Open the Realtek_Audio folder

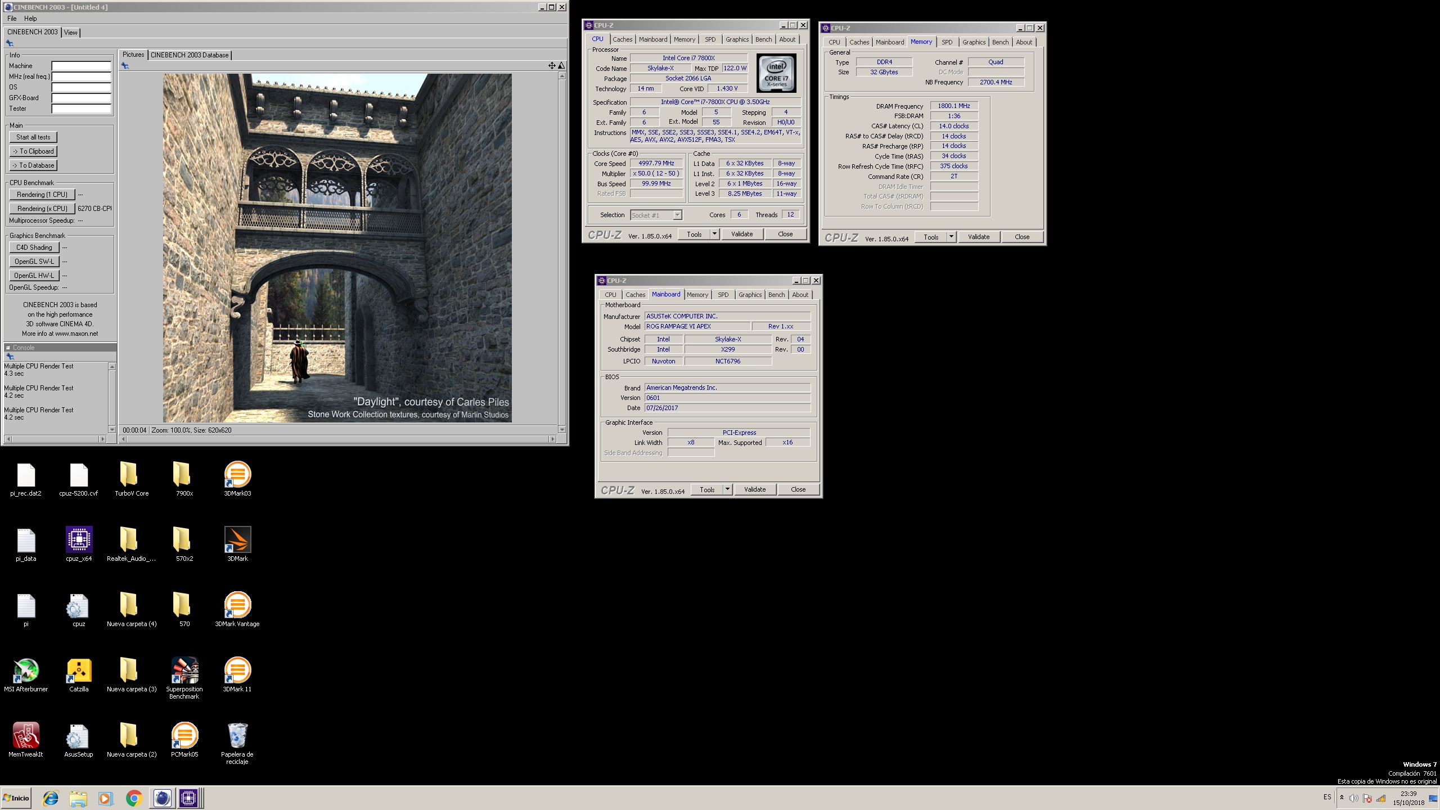pyautogui.click(x=132, y=544)
